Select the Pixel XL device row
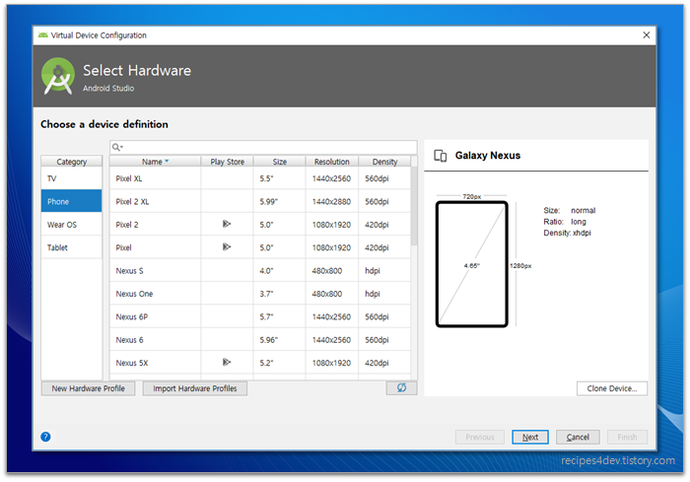Viewport: 690px width, 482px height. [x=260, y=178]
